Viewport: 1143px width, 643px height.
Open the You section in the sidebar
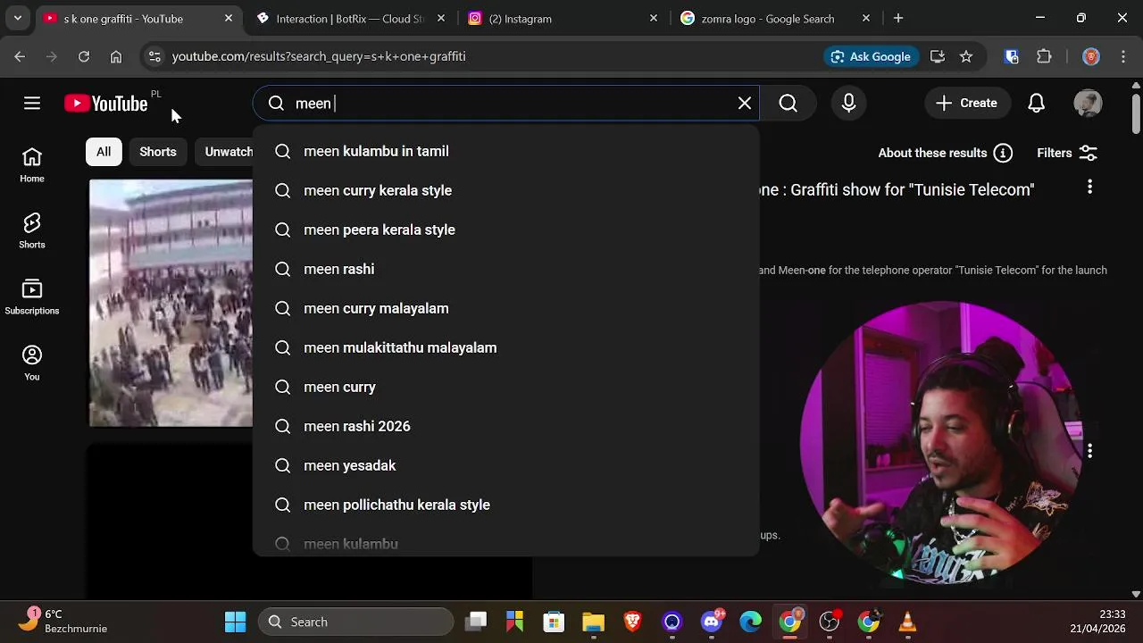(x=32, y=363)
